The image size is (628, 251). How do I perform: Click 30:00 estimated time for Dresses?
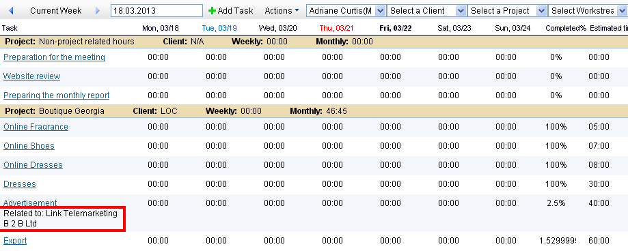click(599, 184)
